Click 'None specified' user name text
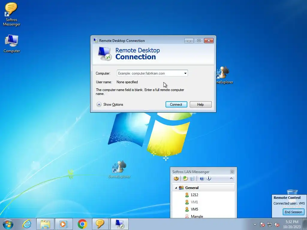 click(127, 82)
